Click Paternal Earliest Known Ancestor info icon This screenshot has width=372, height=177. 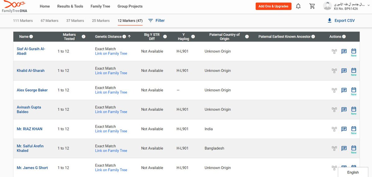(313, 37)
